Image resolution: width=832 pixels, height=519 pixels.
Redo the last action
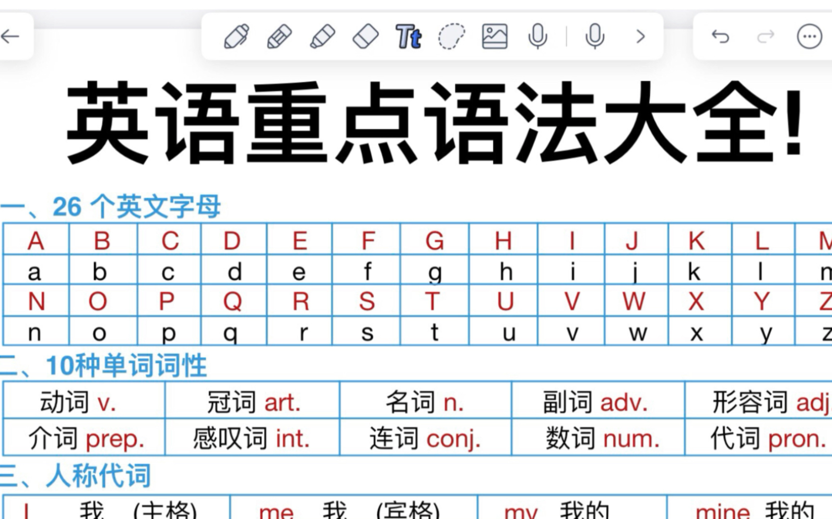pyautogui.click(x=766, y=37)
